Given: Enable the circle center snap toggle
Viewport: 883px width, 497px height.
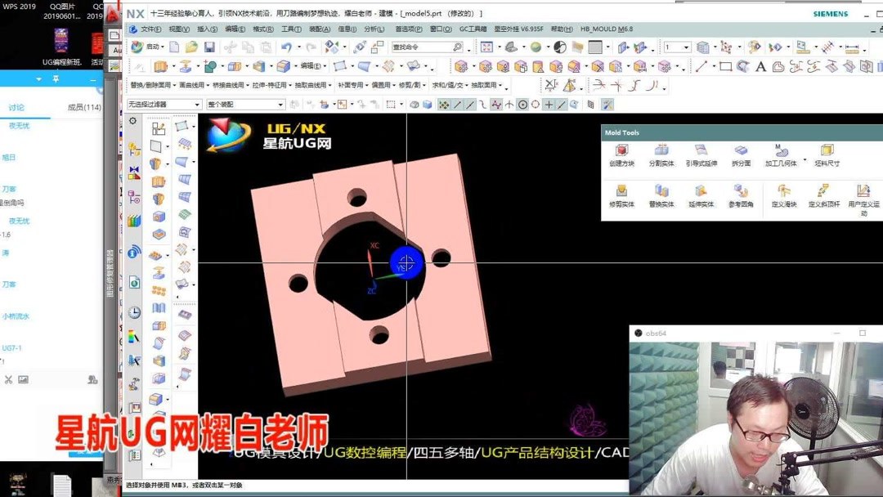Looking at the screenshot, I should tap(523, 104).
